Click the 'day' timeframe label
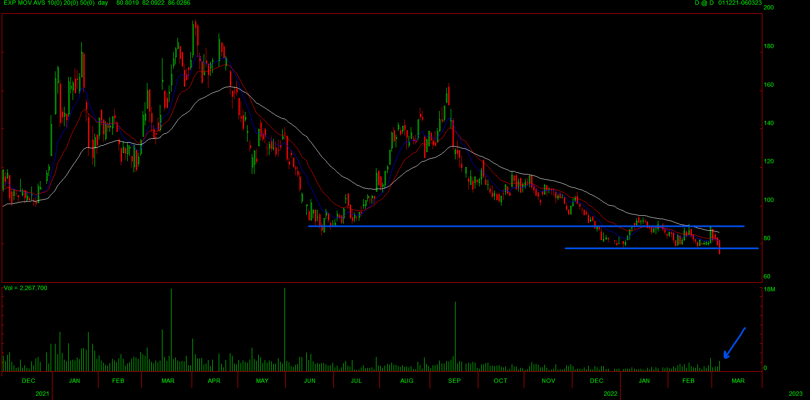The image size is (810, 400). [x=103, y=3]
